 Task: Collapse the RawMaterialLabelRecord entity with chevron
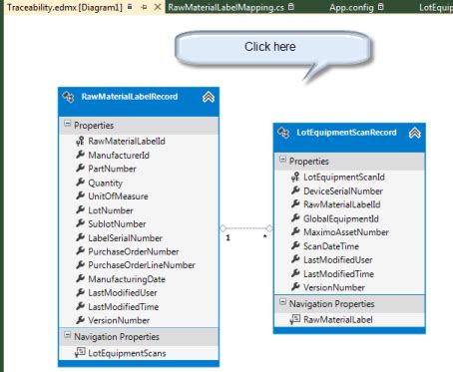(209, 97)
